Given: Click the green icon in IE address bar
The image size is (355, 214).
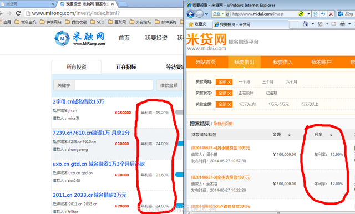Looking at the screenshot, I should click(301, 14).
